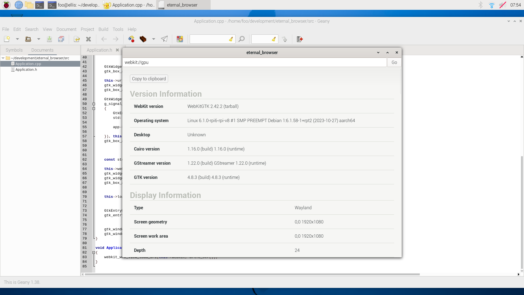This screenshot has height=295, width=524.
Task: Click the Compile icon in the toolbar
Action: (x=131, y=39)
